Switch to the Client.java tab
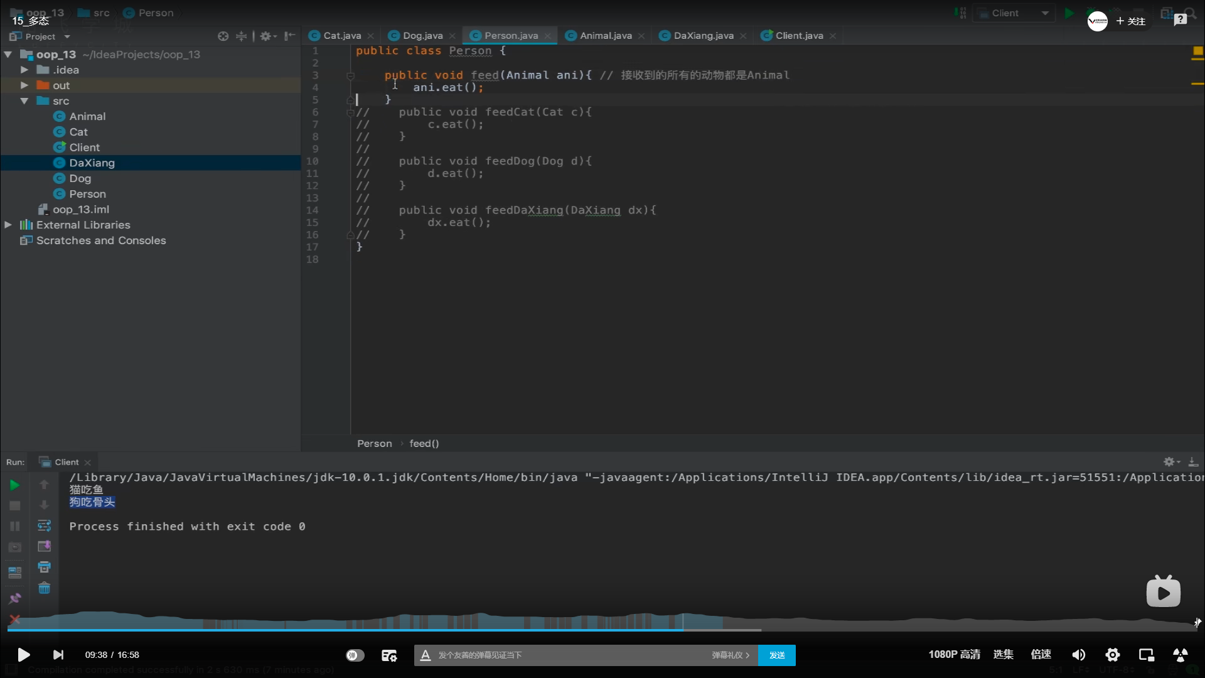 pos(798,36)
